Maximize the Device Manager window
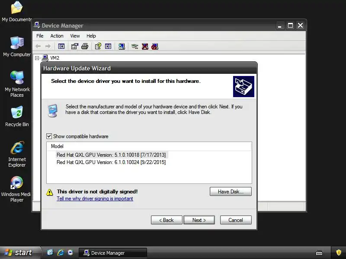The height and width of the screenshot is (259, 346). (290, 25)
